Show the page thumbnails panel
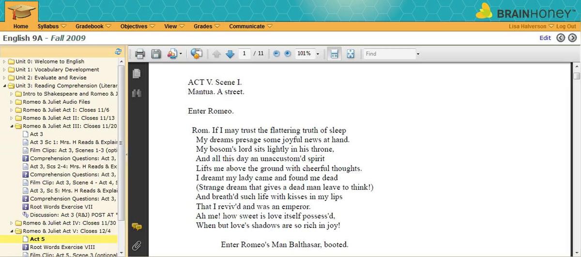The height and width of the screenshot is (257, 581). (x=137, y=73)
